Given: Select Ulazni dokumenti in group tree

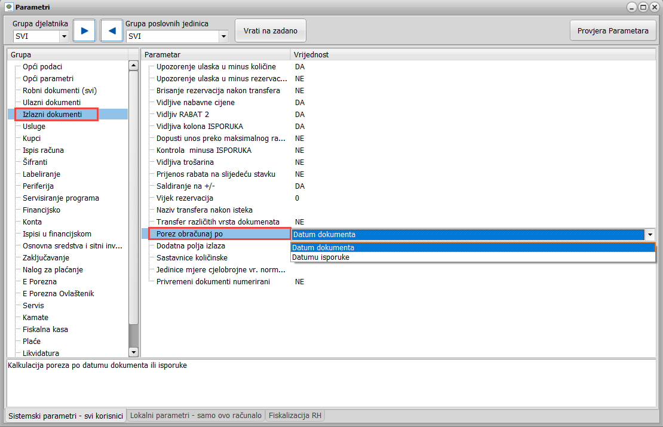Looking at the screenshot, I should (x=51, y=103).
